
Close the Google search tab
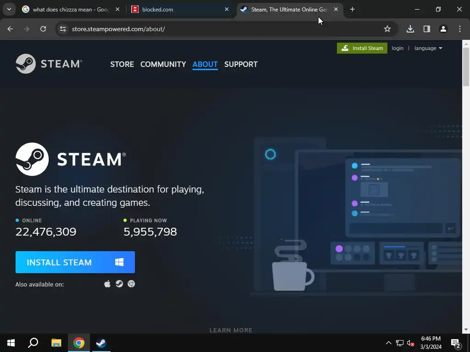click(117, 10)
